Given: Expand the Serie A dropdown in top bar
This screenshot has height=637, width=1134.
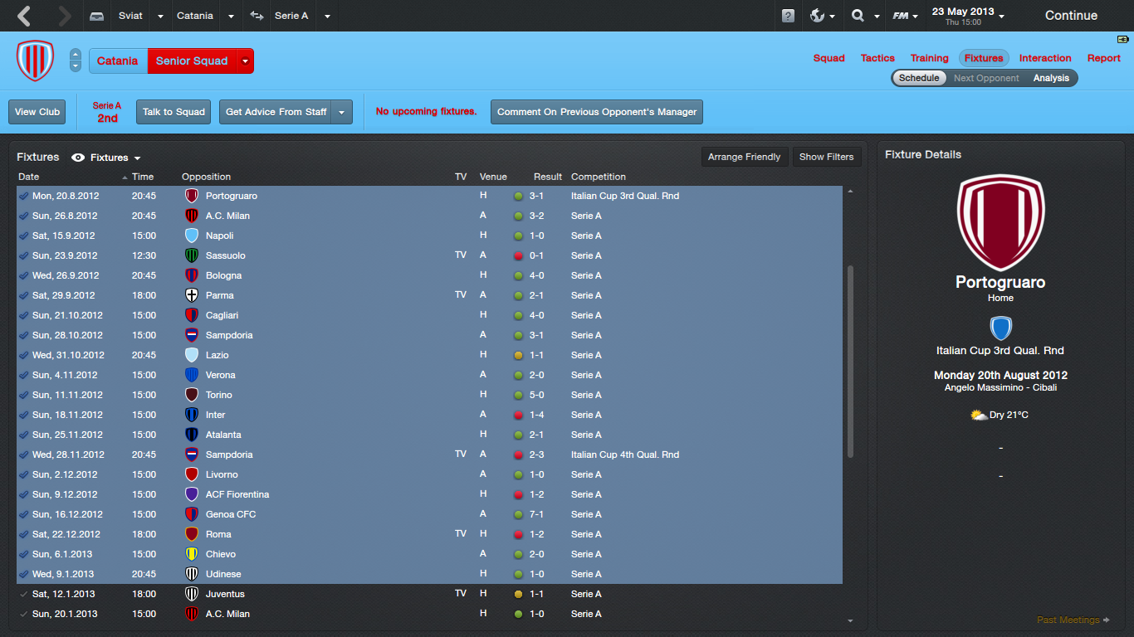Looking at the screenshot, I should pyautogui.click(x=327, y=16).
